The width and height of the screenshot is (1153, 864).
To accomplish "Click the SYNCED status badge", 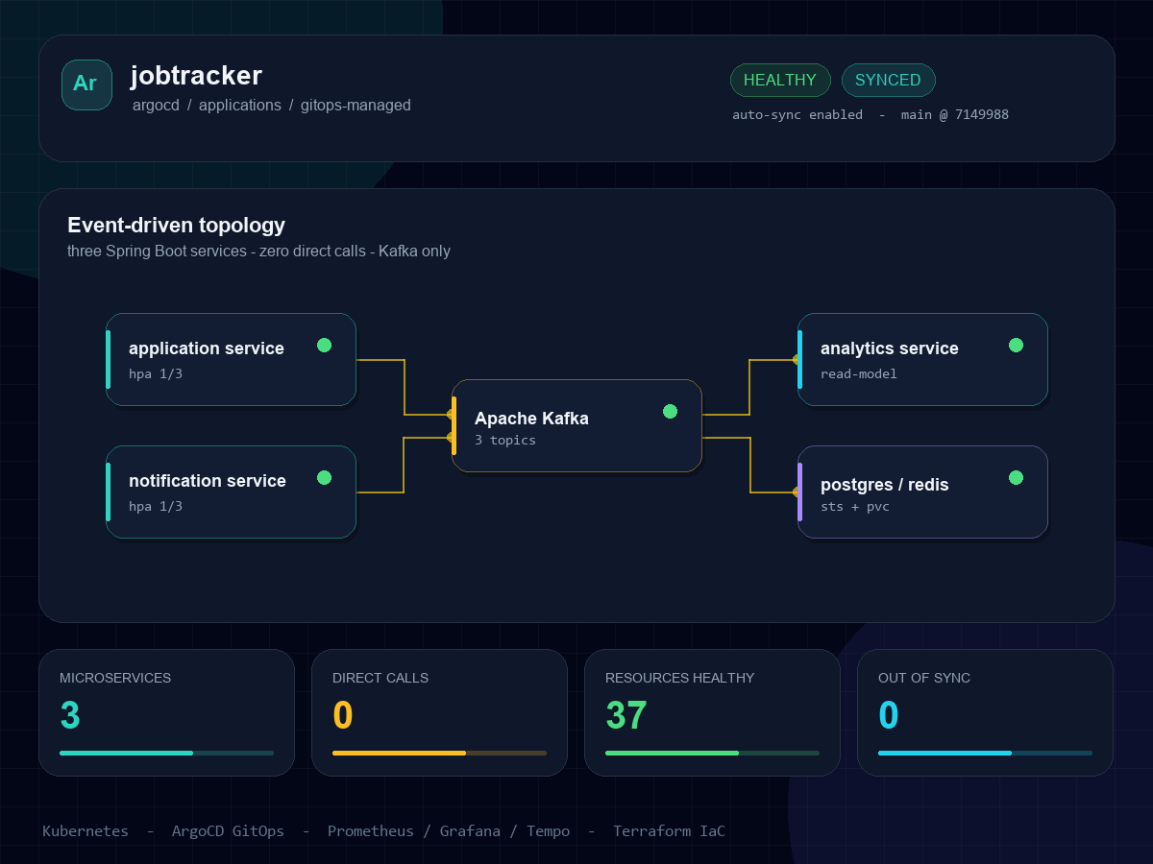I will (888, 80).
